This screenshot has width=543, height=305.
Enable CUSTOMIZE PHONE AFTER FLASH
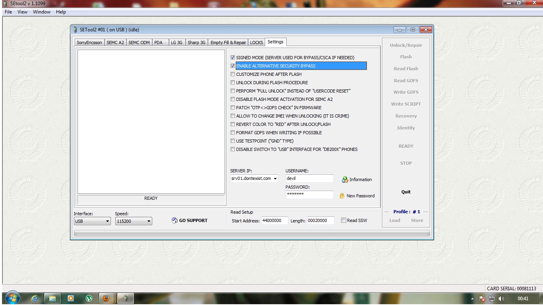click(x=233, y=74)
